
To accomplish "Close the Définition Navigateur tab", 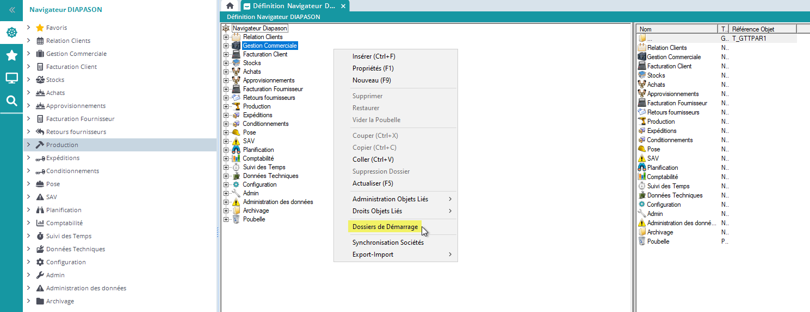I will pos(343,6).
